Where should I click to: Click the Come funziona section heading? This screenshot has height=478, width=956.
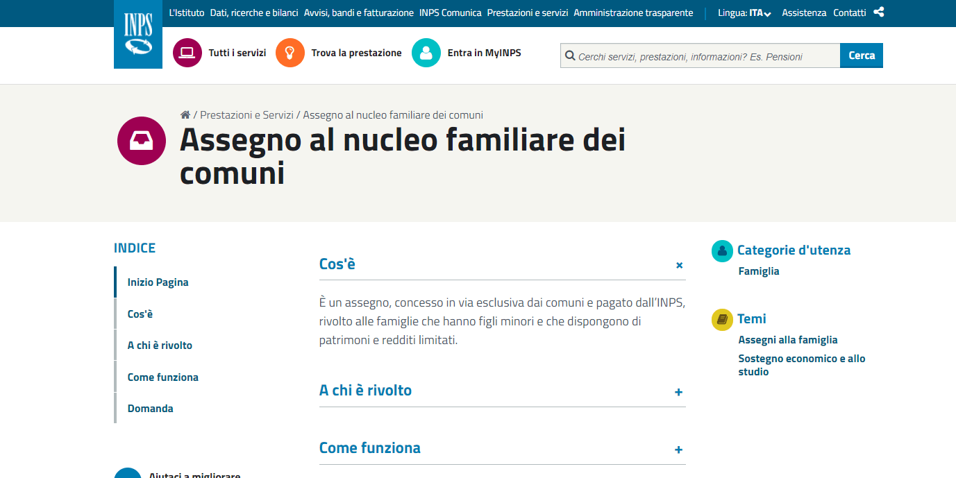370,448
